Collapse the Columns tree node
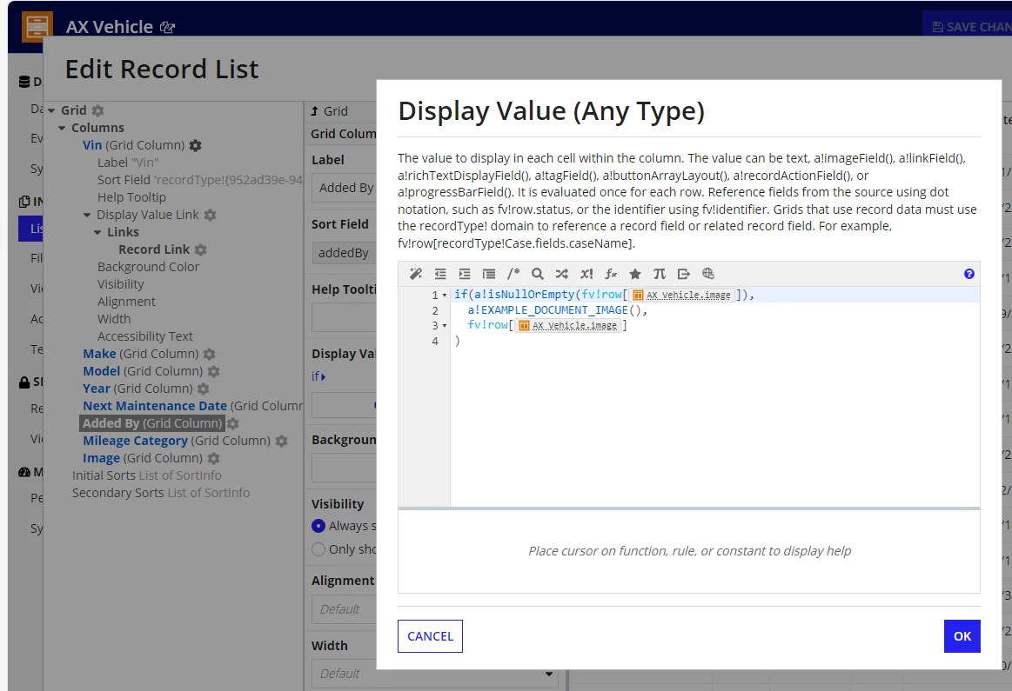Viewport: 1012px width, 691px height. click(x=62, y=129)
